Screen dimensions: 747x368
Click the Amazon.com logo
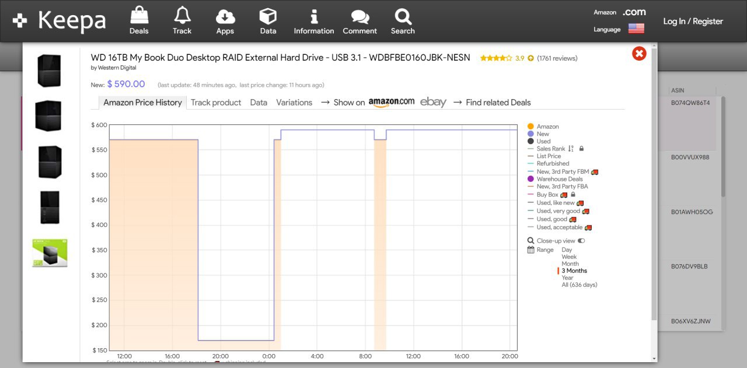(392, 102)
